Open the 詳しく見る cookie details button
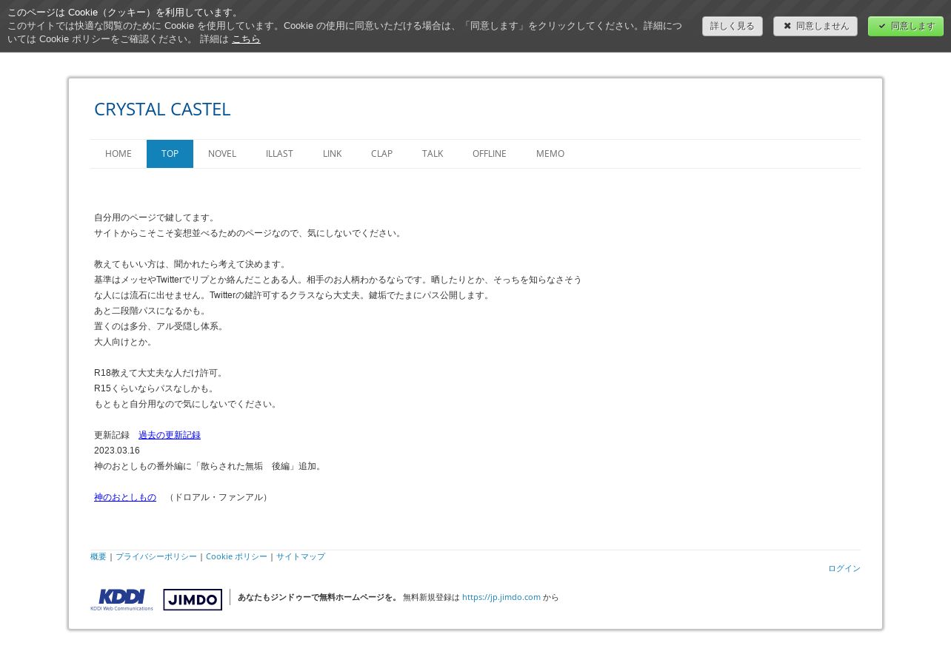 tap(732, 26)
